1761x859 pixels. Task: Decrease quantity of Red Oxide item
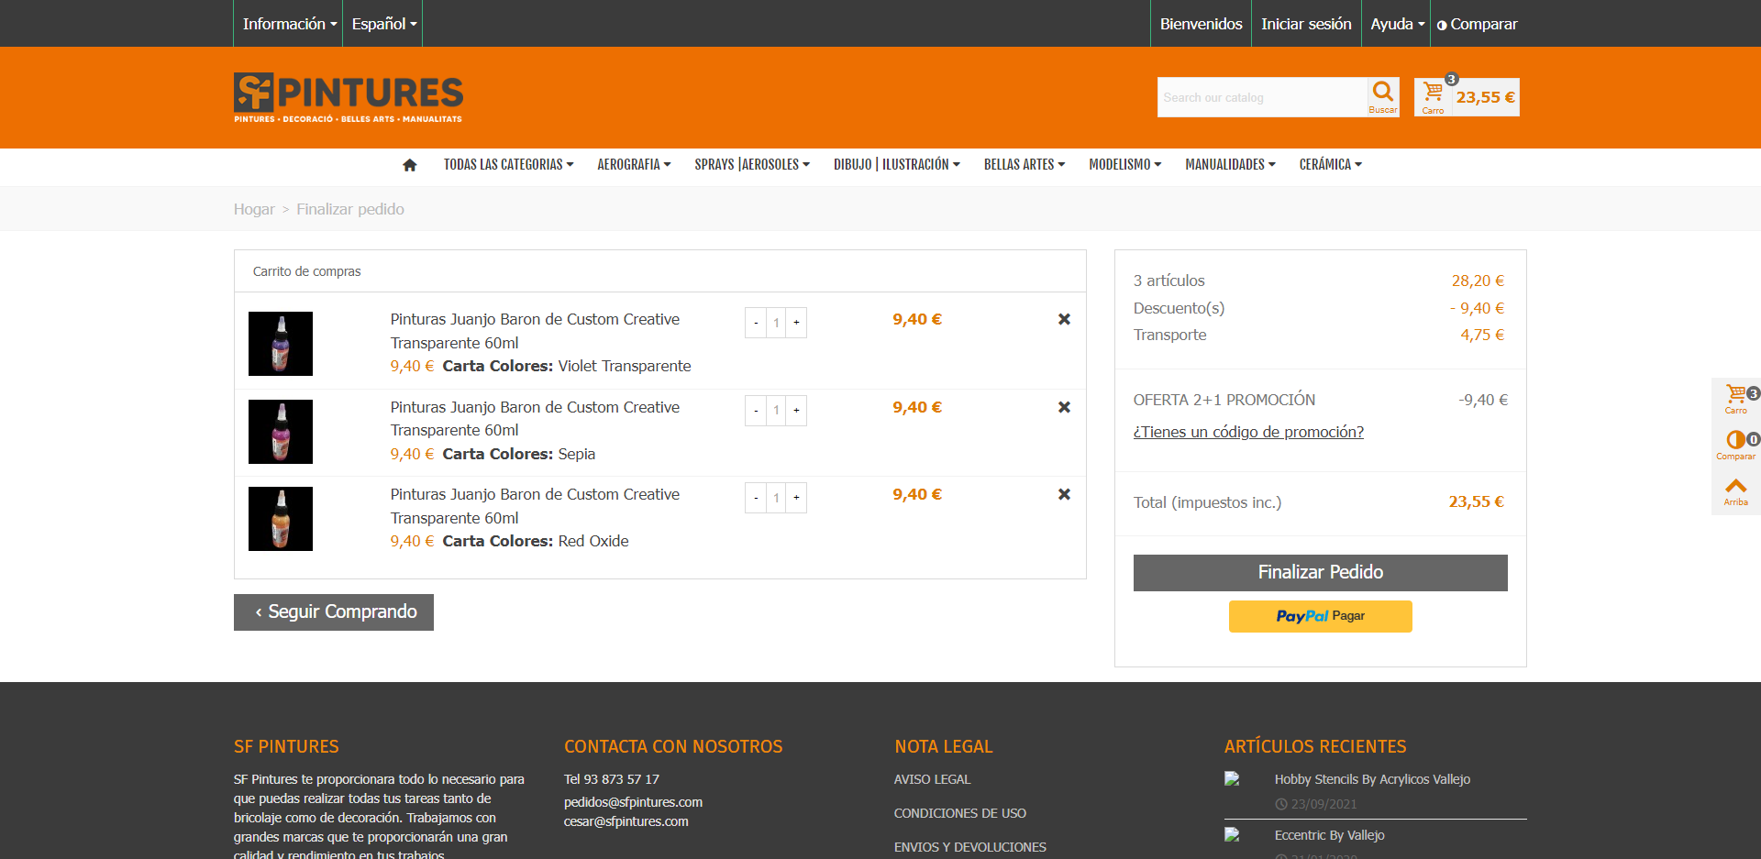(x=756, y=498)
